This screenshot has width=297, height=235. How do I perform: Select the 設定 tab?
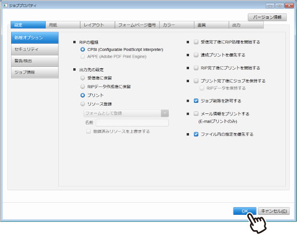28,25
